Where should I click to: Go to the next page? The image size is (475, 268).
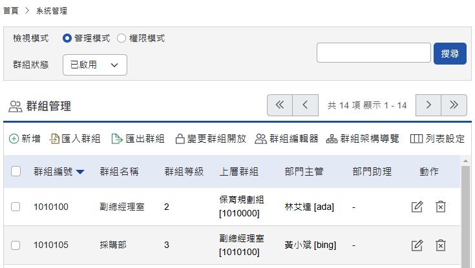click(428, 105)
